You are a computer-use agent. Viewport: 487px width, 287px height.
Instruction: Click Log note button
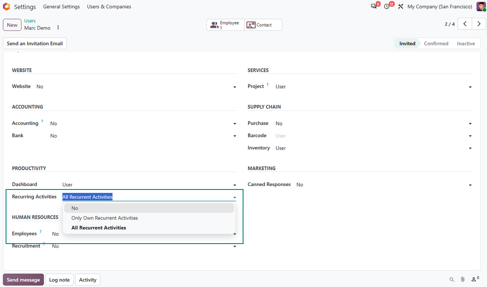(59, 280)
